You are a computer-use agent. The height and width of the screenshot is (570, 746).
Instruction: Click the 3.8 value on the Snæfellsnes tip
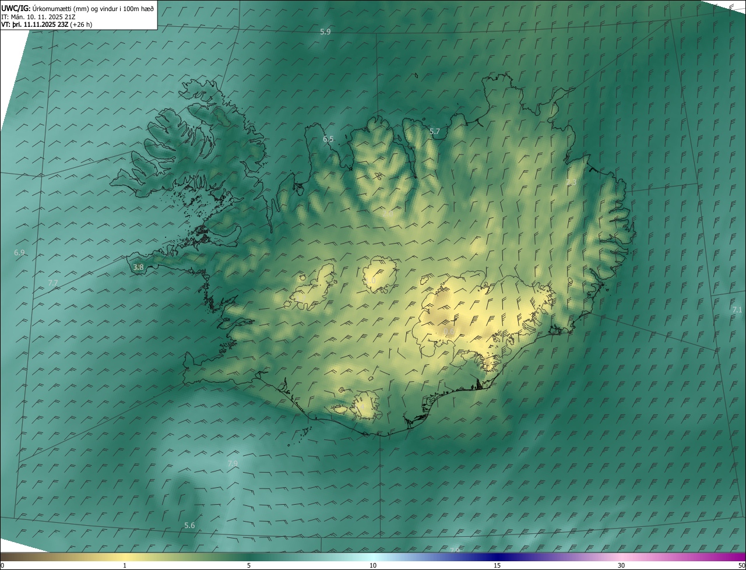tap(138, 268)
